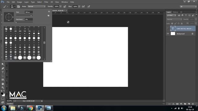Filter layers by adjustment layers icon

182,15
